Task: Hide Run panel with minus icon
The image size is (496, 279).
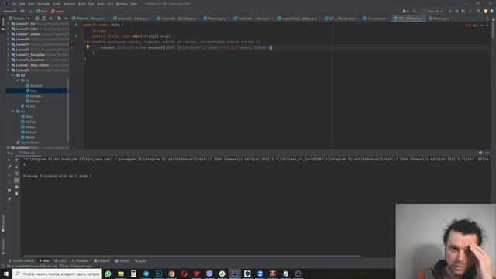Action: [487, 153]
